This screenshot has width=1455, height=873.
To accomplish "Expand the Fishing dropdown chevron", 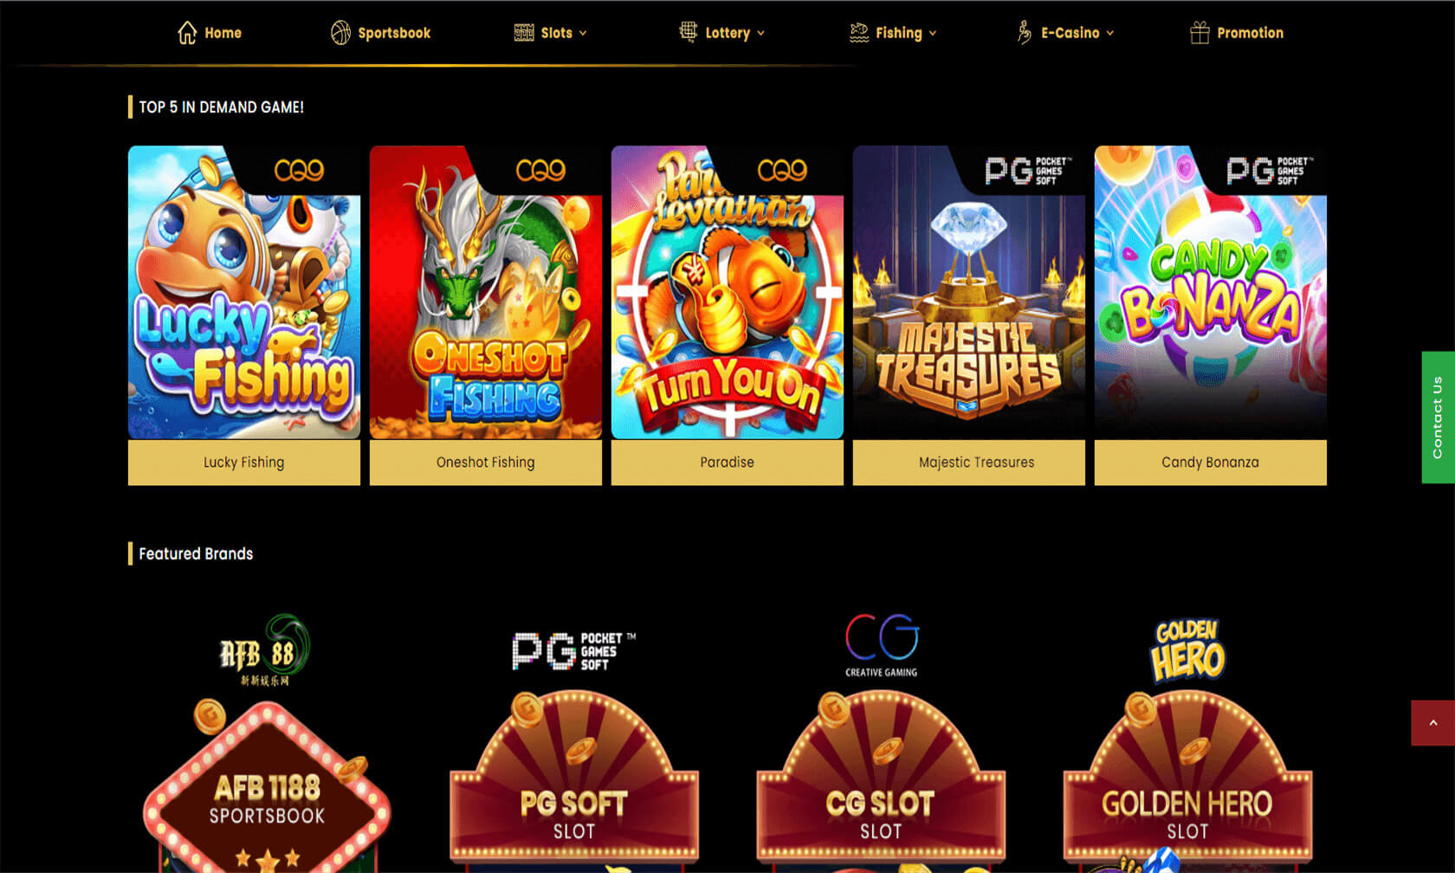I will (x=933, y=33).
